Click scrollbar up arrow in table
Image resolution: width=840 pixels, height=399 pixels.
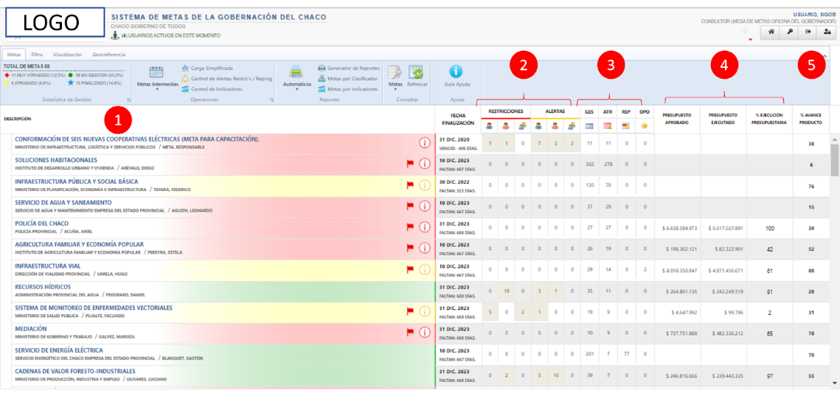click(x=835, y=139)
